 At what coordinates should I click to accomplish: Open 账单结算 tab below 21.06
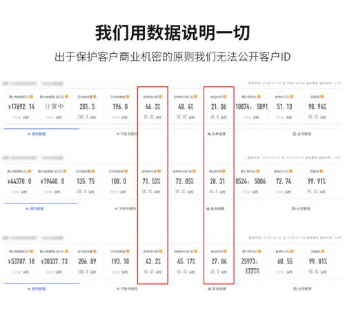tap(217, 134)
